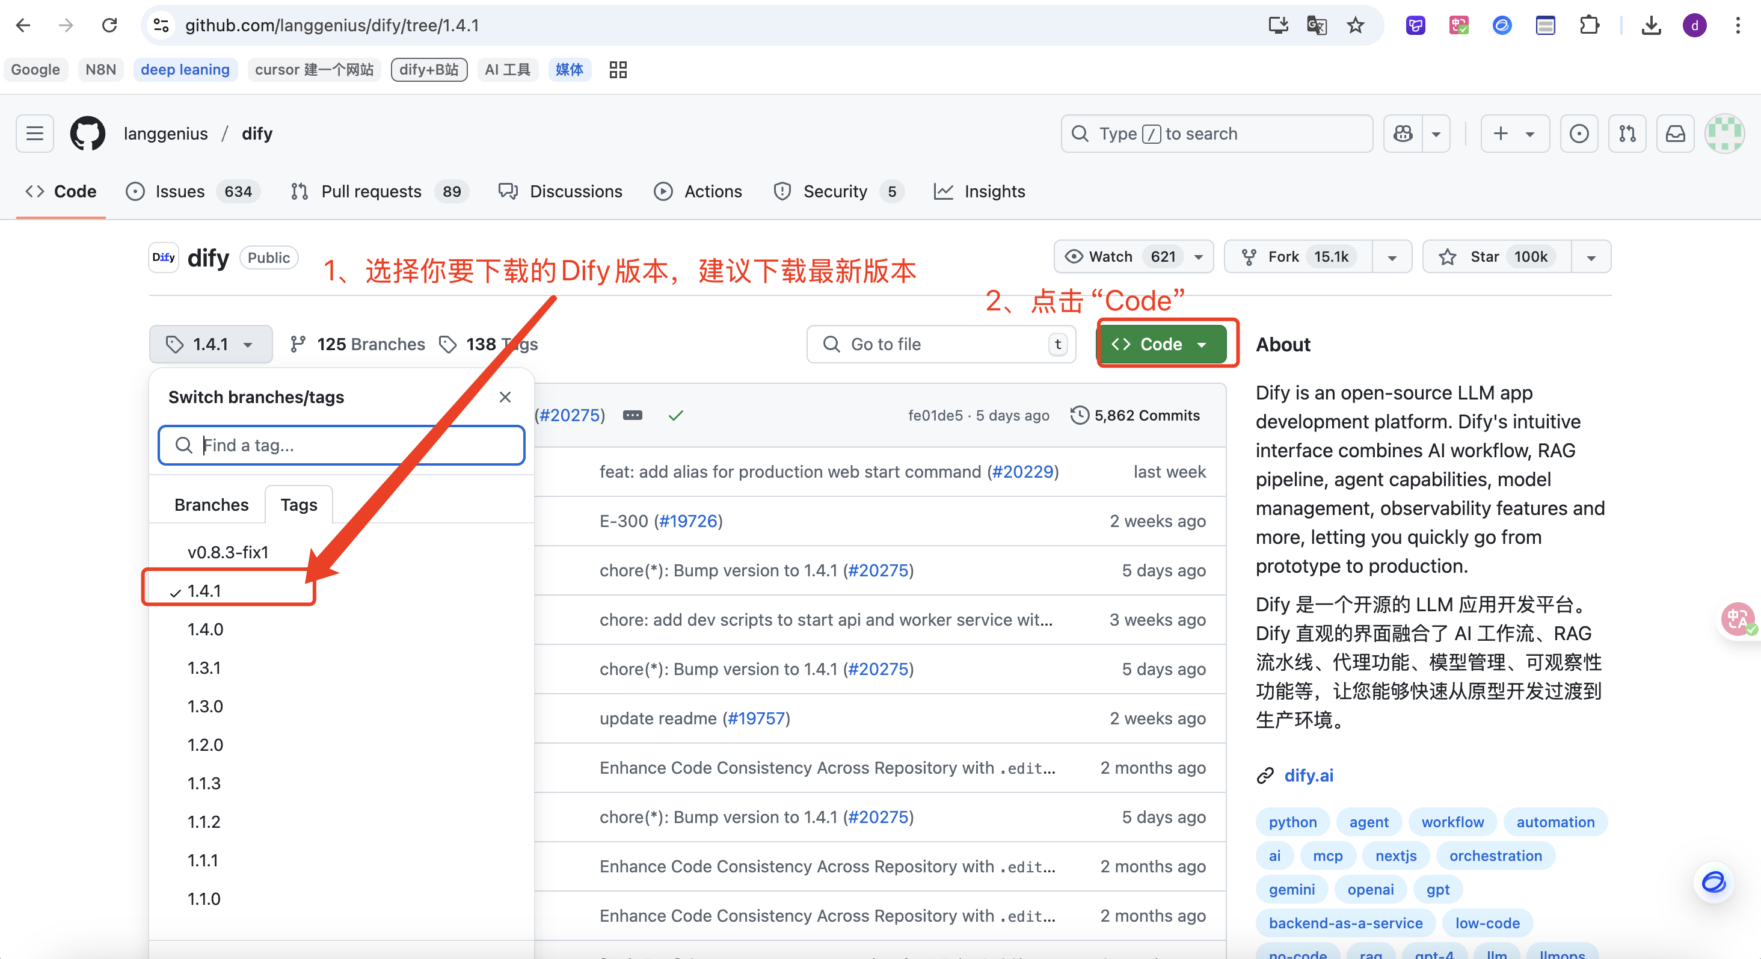Viewport: 1761px width, 959px height.
Task: Select the Tags tab in the popup
Action: (x=299, y=505)
